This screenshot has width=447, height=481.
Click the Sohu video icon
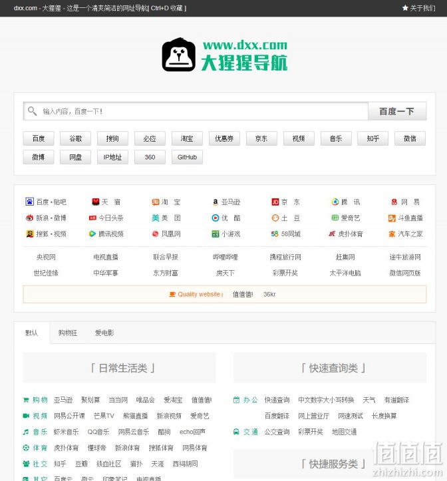[x=30, y=234]
